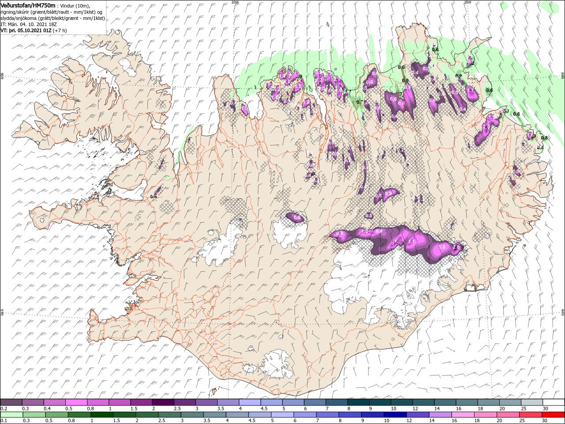Select the 0.3 purple swatch on the snow scale
This screenshot has width=565, height=424.
33,402
